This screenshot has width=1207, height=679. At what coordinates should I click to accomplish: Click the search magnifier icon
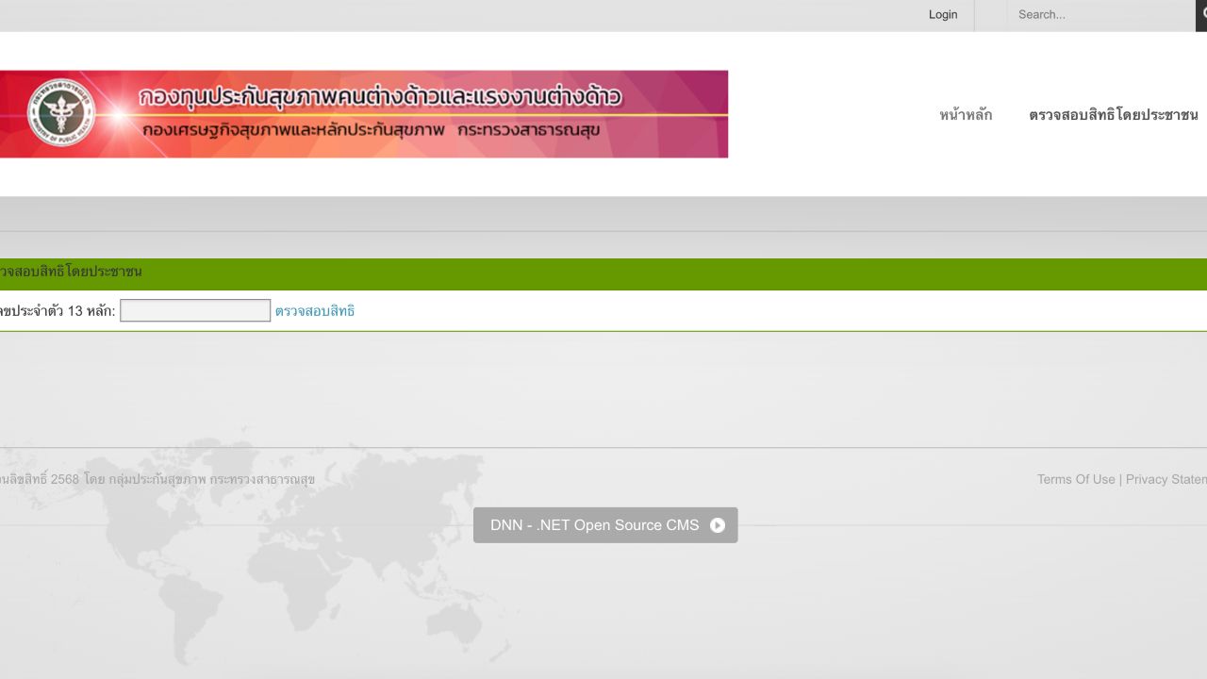coord(1202,14)
